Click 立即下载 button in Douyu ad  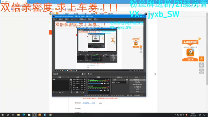click(190, 59)
